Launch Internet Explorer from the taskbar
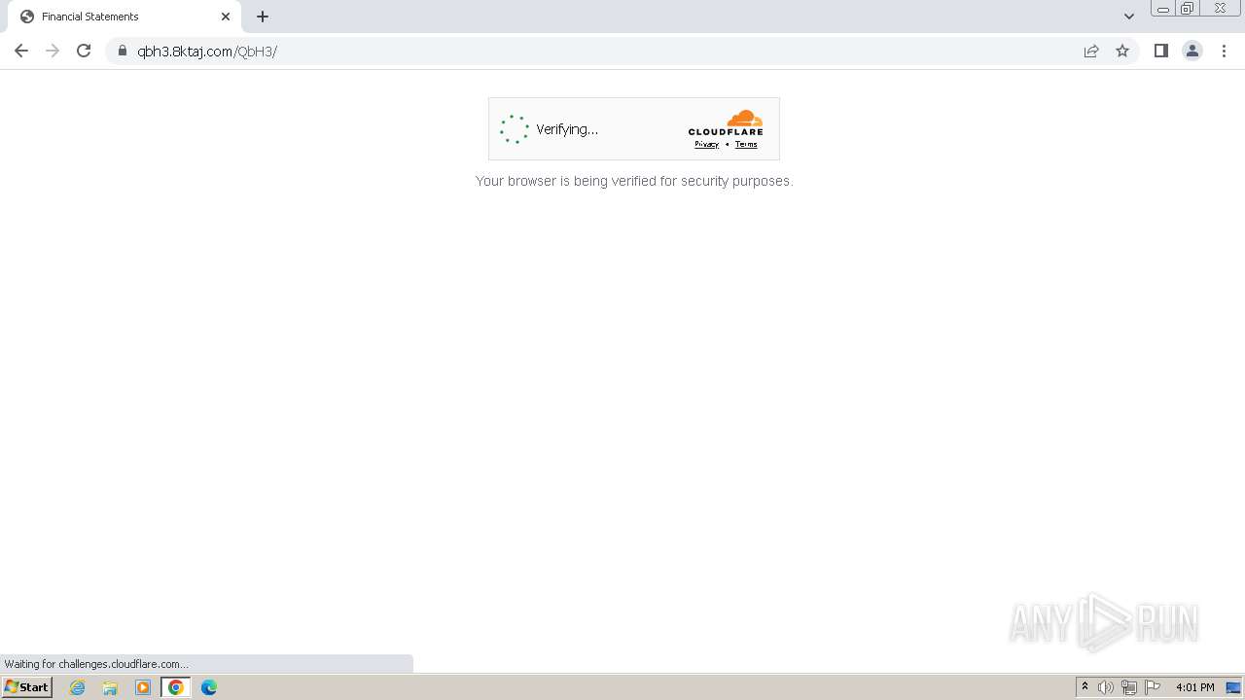Screen dimensions: 1245x700 point(78,687)
